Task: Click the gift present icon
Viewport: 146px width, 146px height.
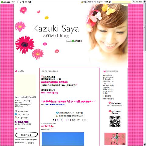Action: [16, 117]
